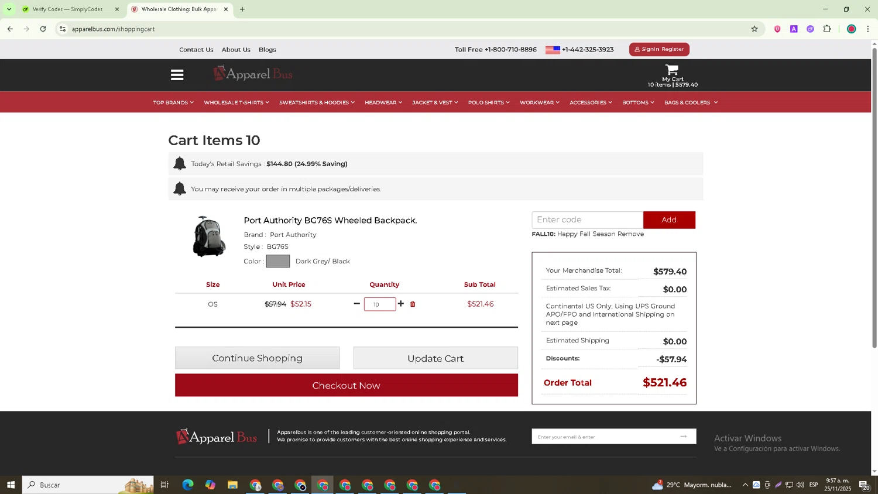The height and width of the screenshot is (494, 878).
Task: Expand BOTTOMS menu
Action: click(638, 102)
